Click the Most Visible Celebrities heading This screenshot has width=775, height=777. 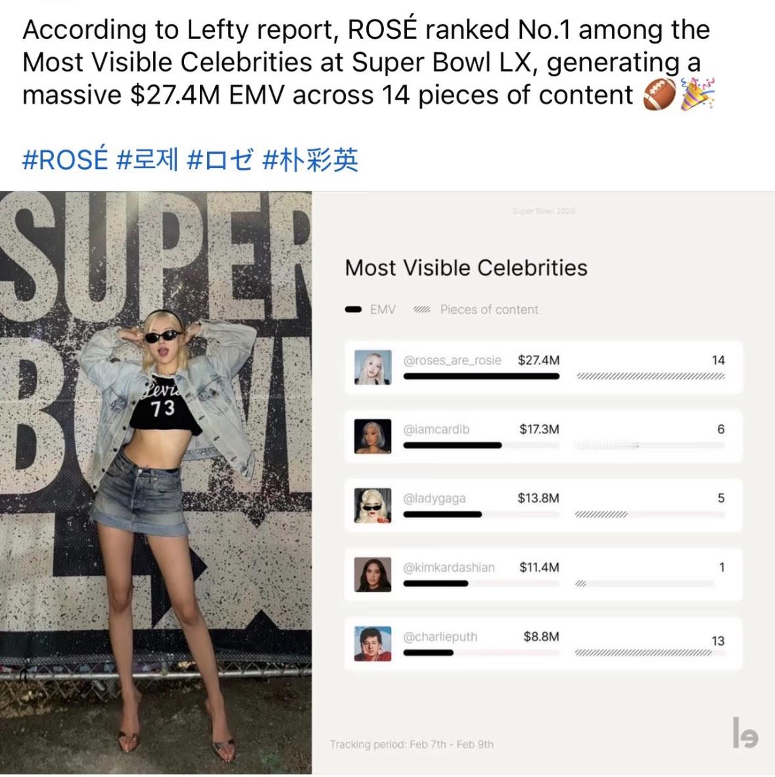point(466,268)
